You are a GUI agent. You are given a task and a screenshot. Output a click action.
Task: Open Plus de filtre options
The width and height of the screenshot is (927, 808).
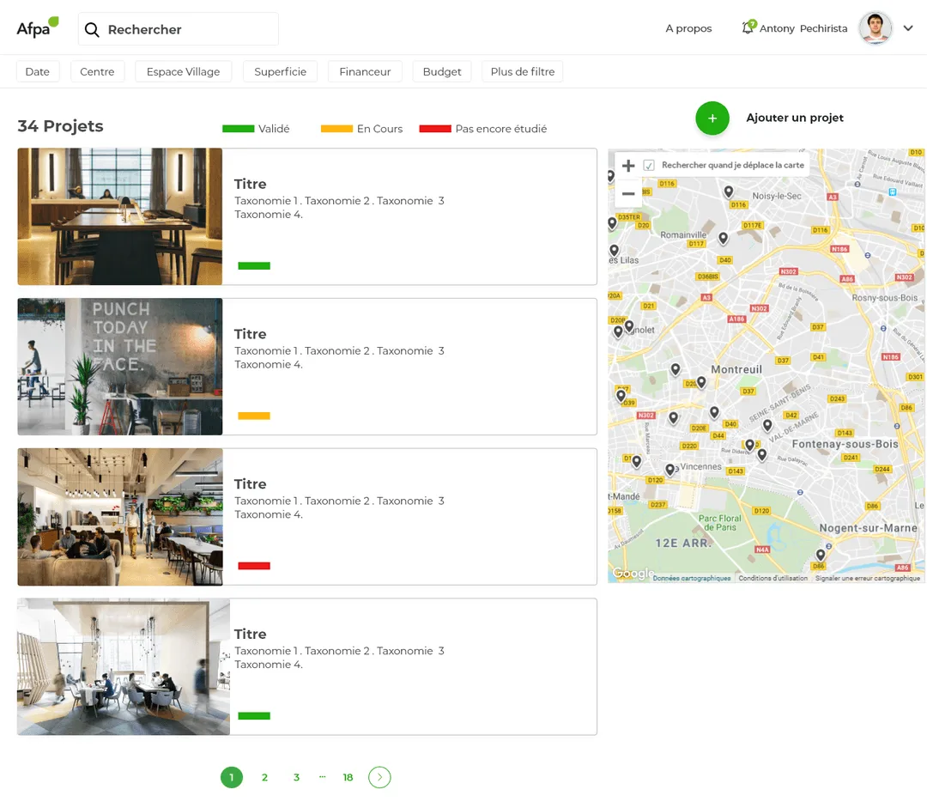pos(523,71)
